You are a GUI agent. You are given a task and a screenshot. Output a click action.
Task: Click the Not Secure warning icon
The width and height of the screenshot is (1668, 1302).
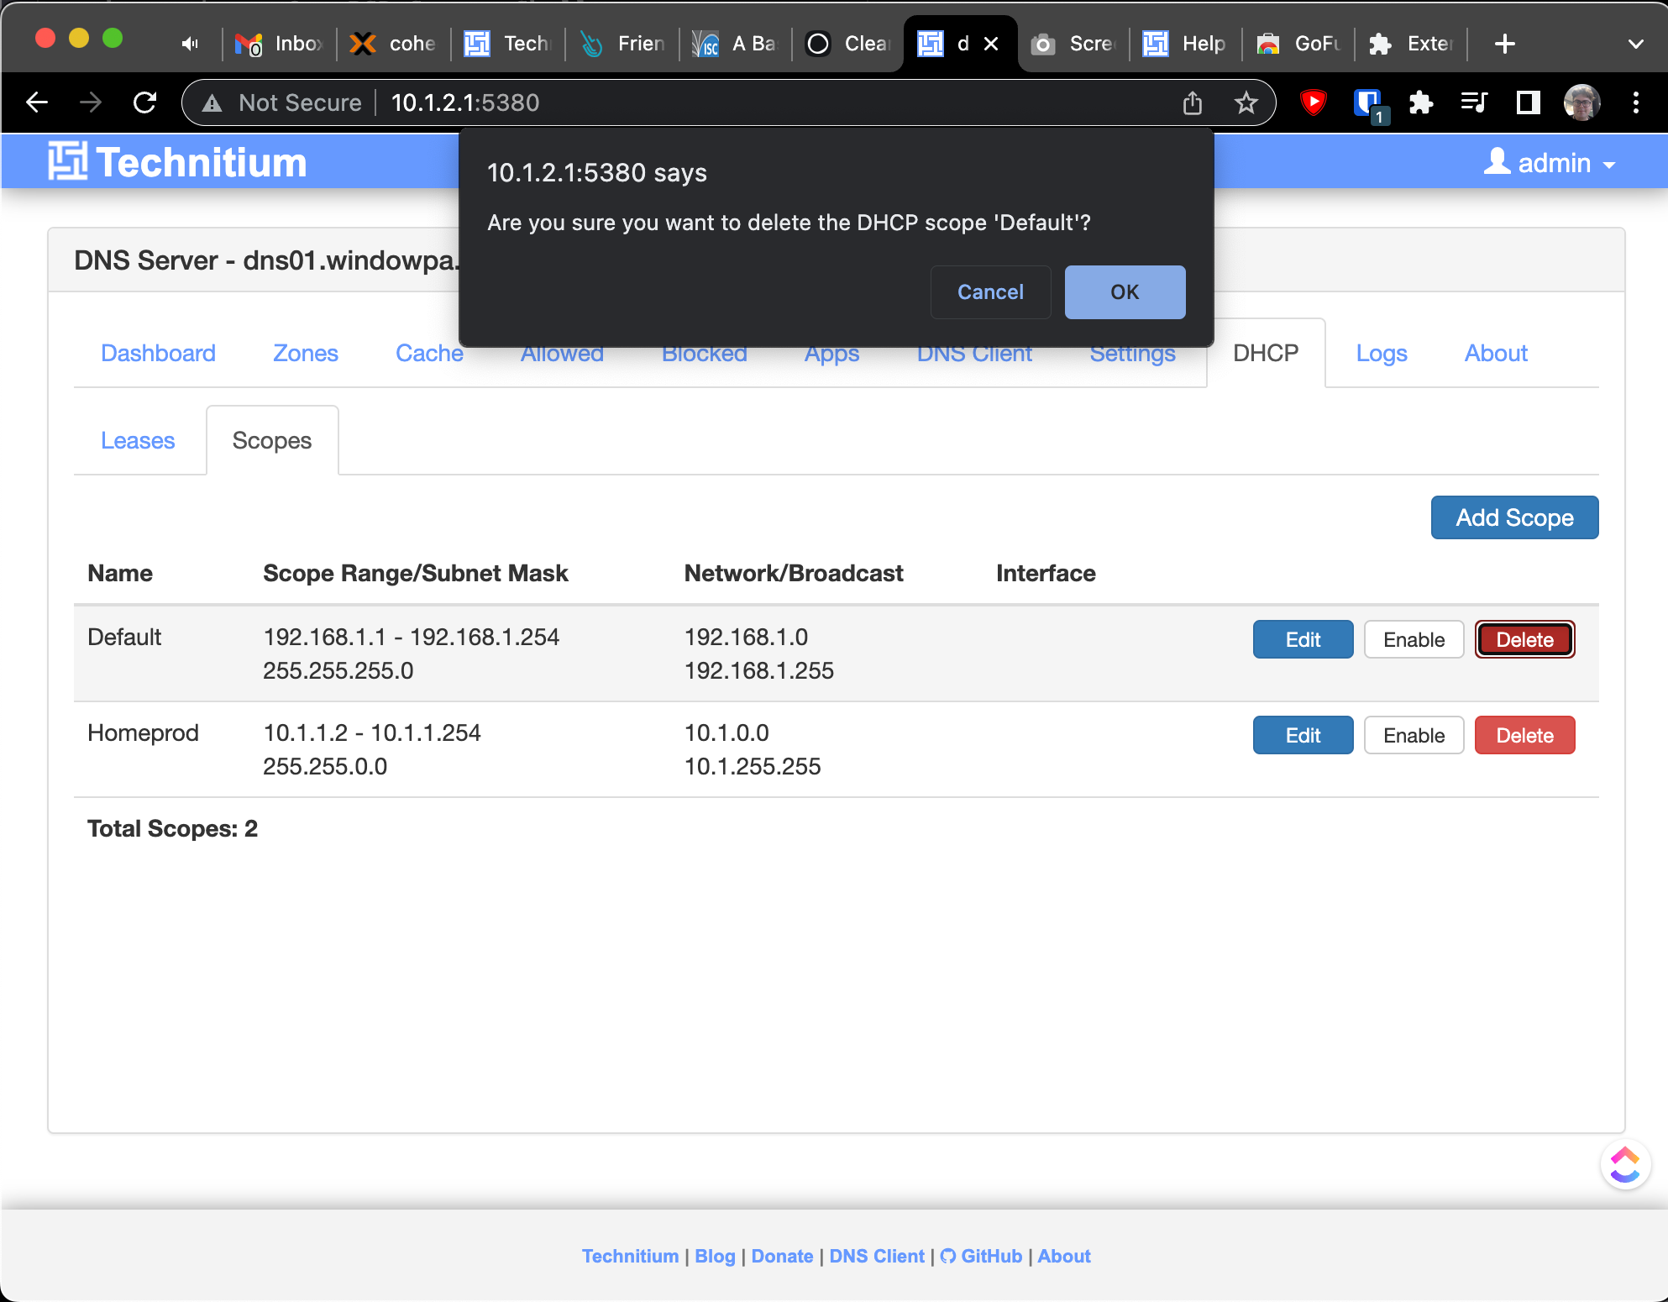212,102
